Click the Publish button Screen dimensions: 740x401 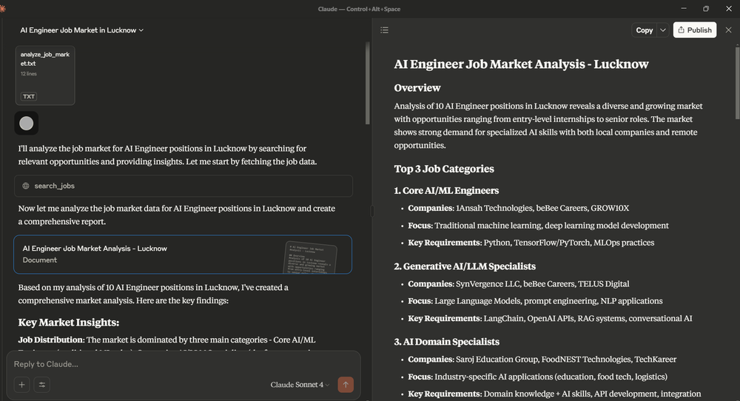pyautogui.click(x=695, y=30)
